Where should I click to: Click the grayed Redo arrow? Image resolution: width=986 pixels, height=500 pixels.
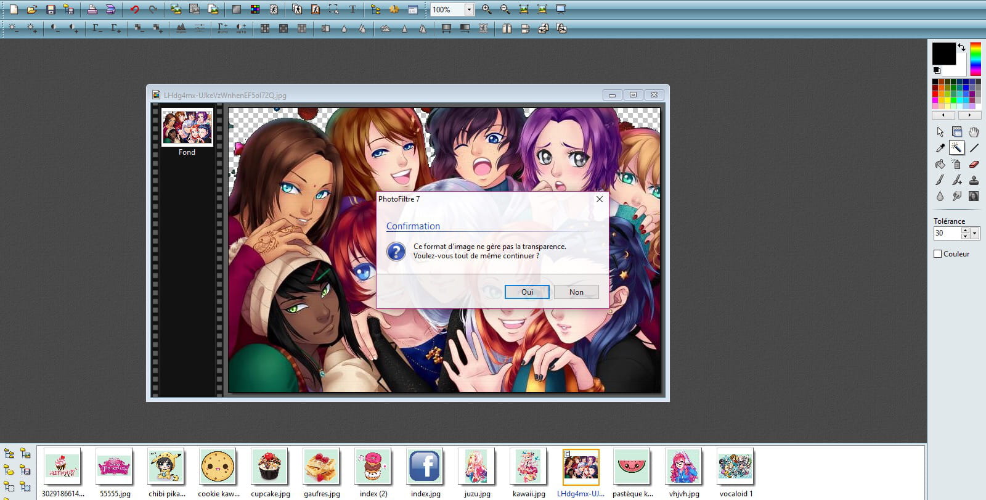pyautogui.click(x=153, y=9)
